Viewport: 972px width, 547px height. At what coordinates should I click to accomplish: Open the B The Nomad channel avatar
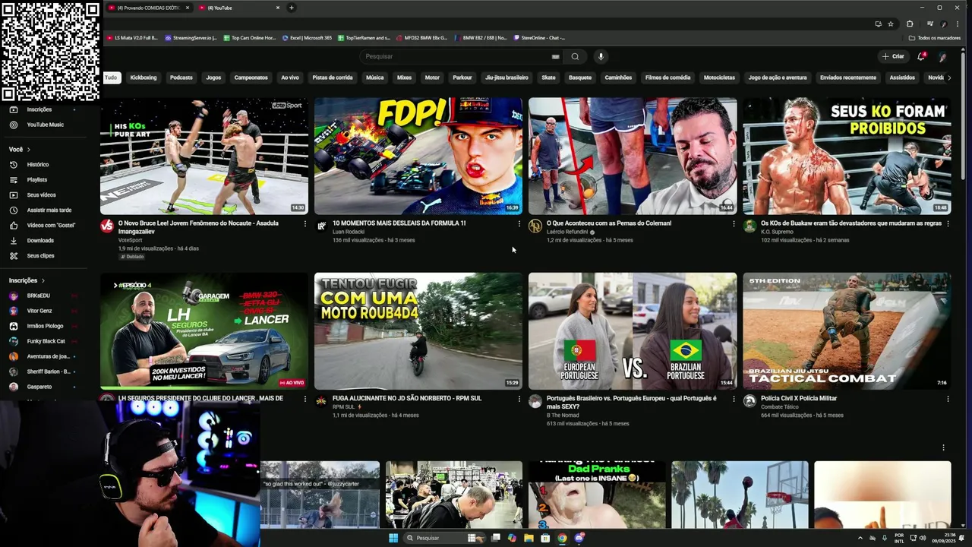pyautogui.click(x=535, y=401)
